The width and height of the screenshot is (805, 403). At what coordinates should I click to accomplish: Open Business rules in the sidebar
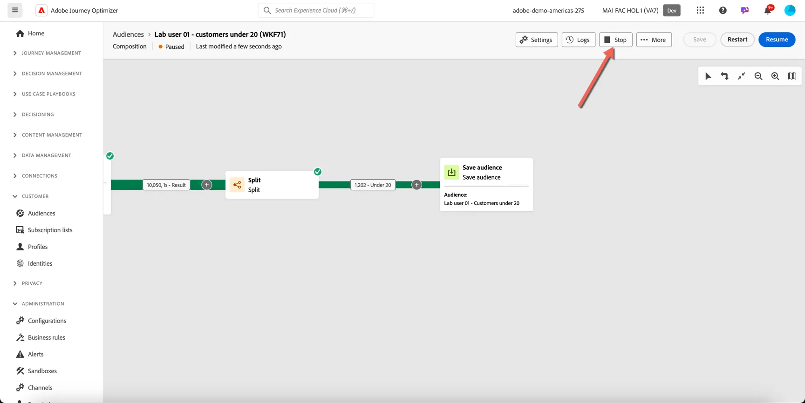41,337
